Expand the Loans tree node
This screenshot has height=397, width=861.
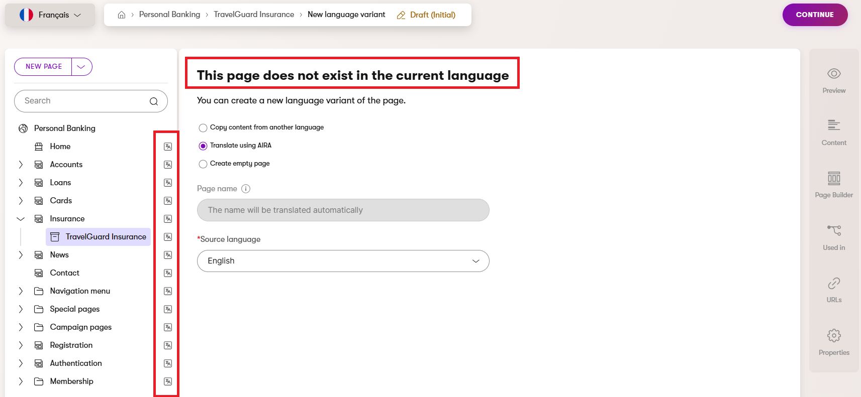click(x=21, y=183)
